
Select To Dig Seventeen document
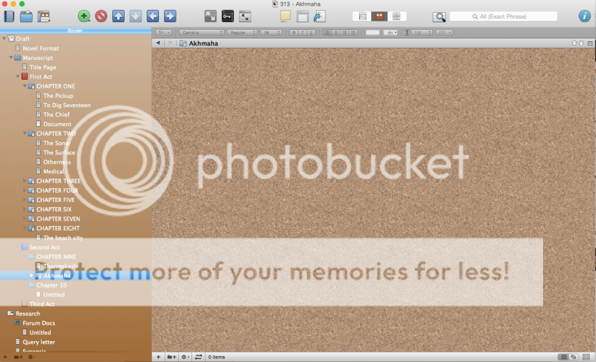66,105
